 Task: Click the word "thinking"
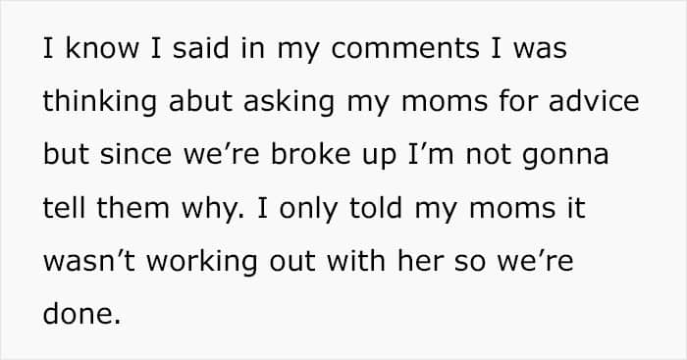(x=99, y=102)
